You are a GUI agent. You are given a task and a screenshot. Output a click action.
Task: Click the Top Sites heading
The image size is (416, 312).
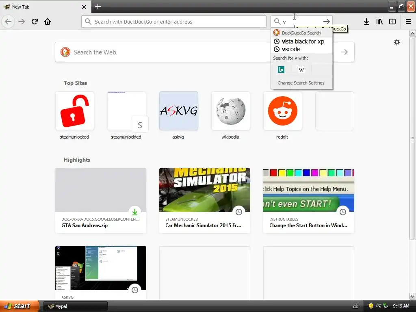(x=75, y=83)
